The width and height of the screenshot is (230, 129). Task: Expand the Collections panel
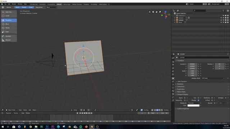coord(181,87)
